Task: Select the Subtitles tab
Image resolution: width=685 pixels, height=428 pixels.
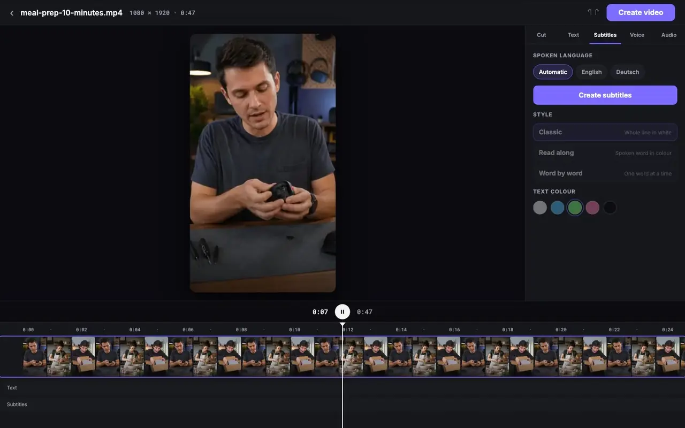Action: pos(605,35)
